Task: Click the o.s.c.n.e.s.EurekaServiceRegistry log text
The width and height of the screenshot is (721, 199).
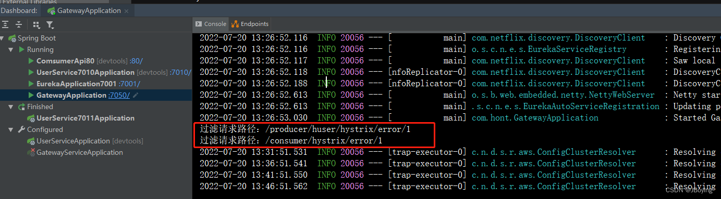Action: [x=549, y=49]
